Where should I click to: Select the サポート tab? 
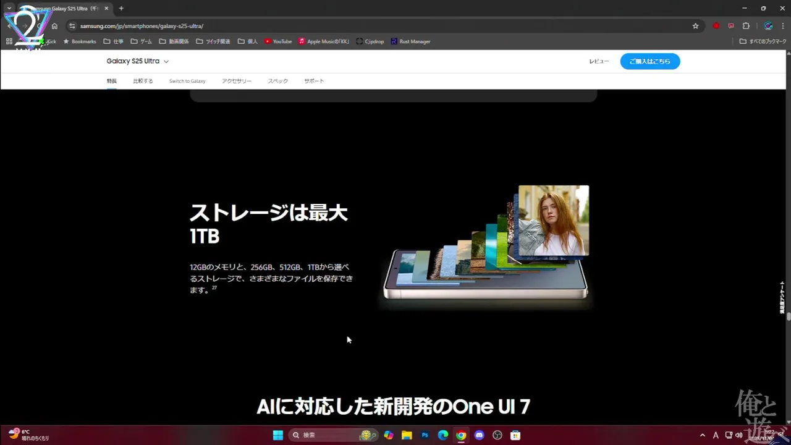tap(314, 81)
